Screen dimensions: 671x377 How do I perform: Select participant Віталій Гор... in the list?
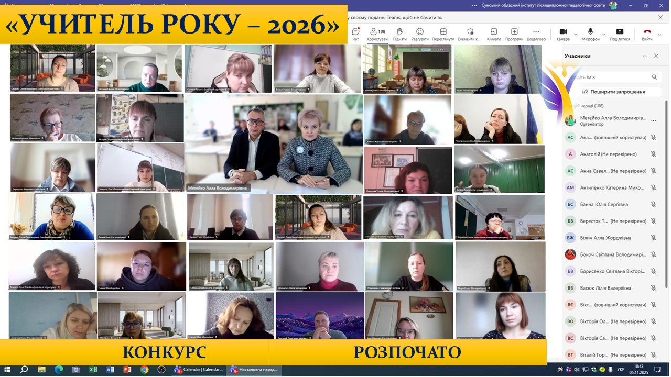[612, 355]
